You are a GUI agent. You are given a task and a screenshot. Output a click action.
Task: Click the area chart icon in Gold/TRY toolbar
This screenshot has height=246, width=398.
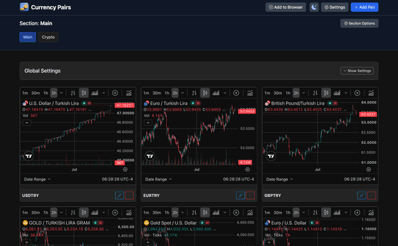coord(95,213)
